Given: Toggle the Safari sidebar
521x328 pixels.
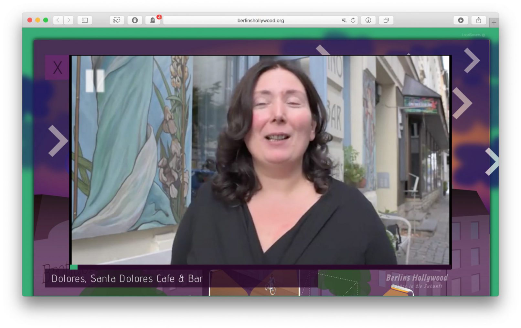Looking at the screenshot, I should (85, 20).
